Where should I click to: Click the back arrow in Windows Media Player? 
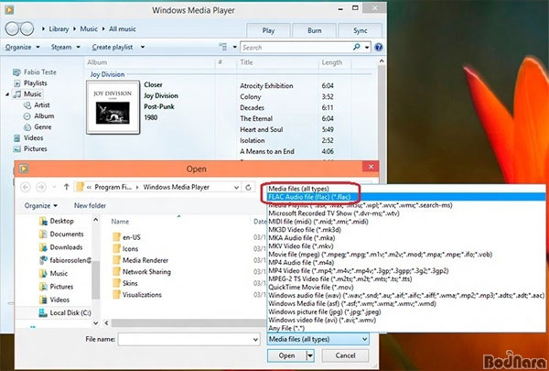12,28
